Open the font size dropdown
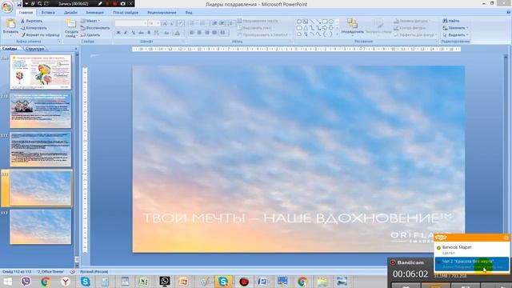The image size is (512, 288). (158, 23)
